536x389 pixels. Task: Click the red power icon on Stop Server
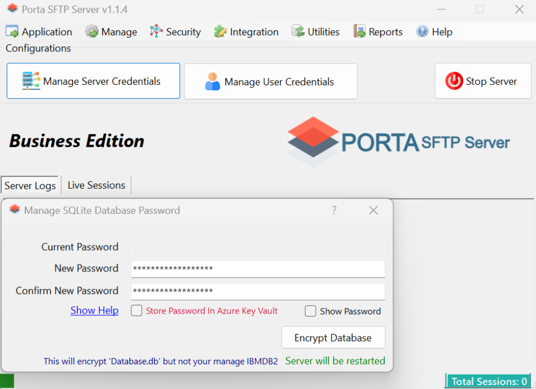454,81
